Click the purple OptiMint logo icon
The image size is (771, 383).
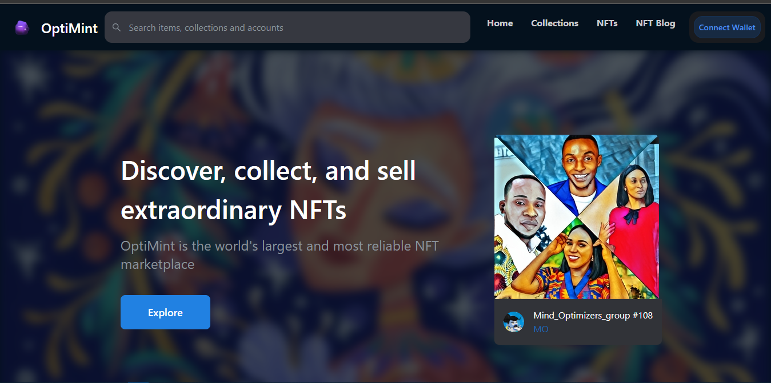click(x=22, y=27)
